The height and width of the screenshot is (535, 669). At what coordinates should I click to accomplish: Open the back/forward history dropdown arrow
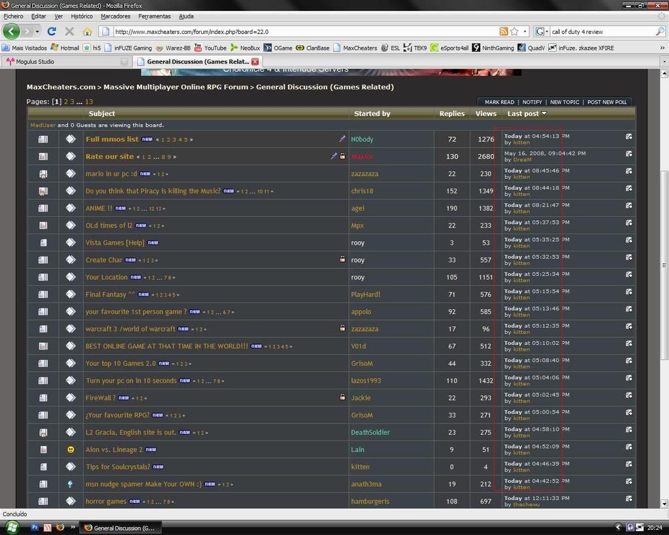pos(37,31)
